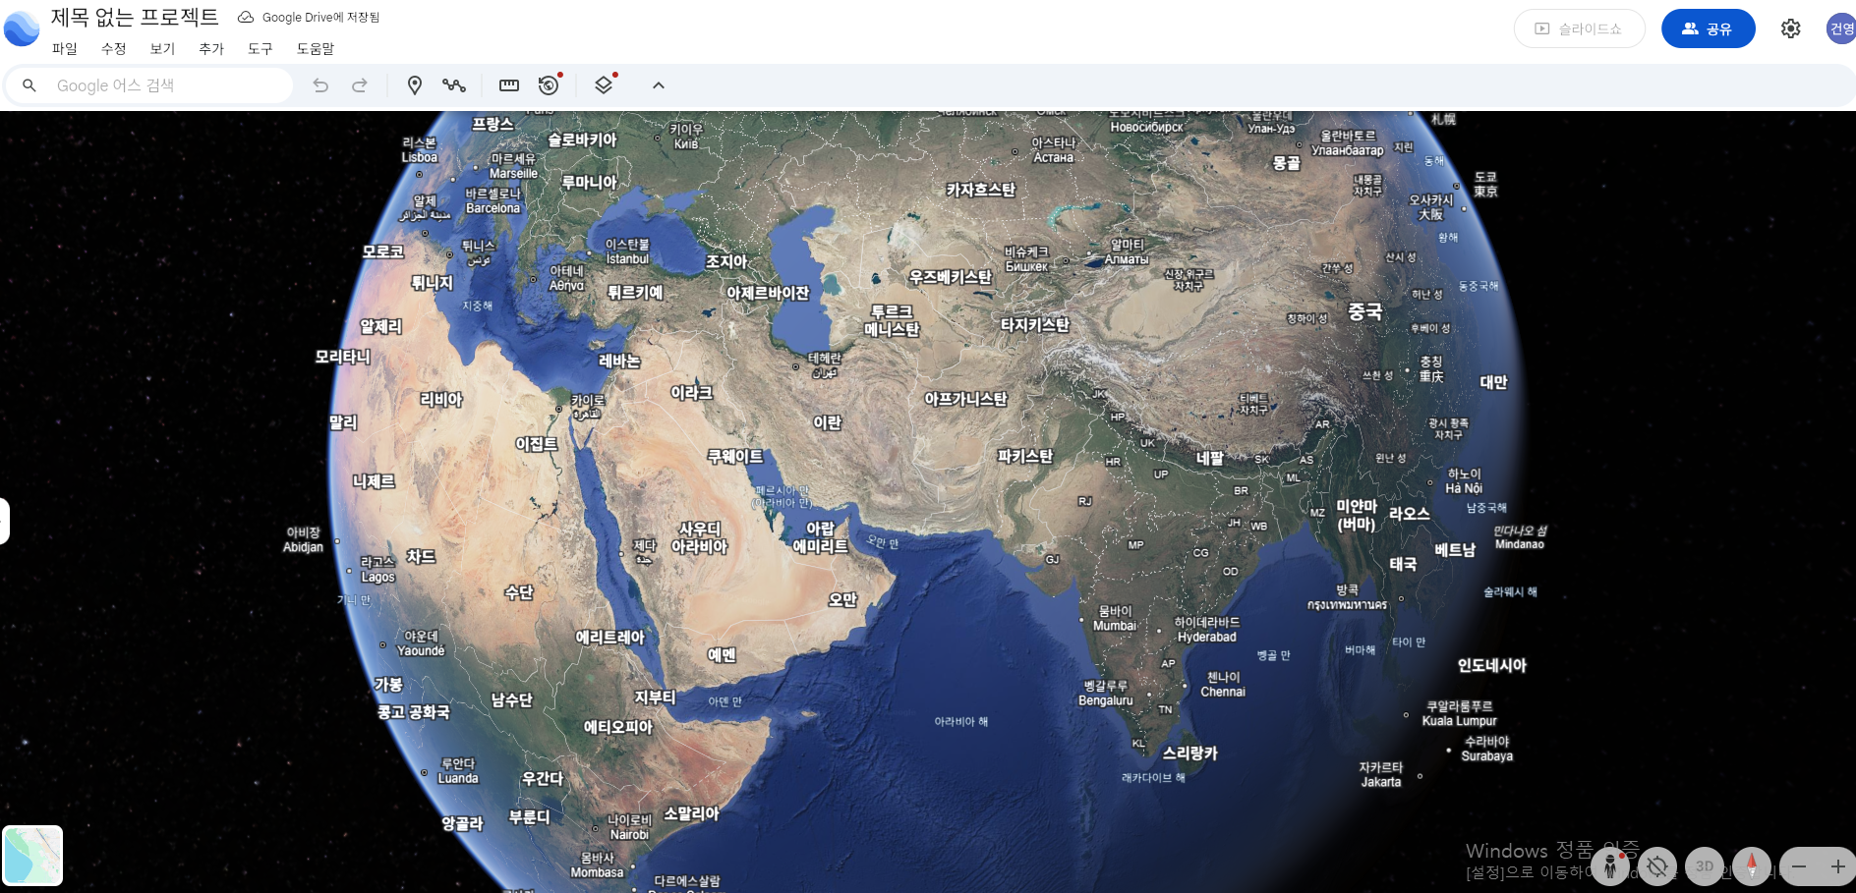Open the 도움말 menu
The image size is (1856, 893).
pos(316,48)
